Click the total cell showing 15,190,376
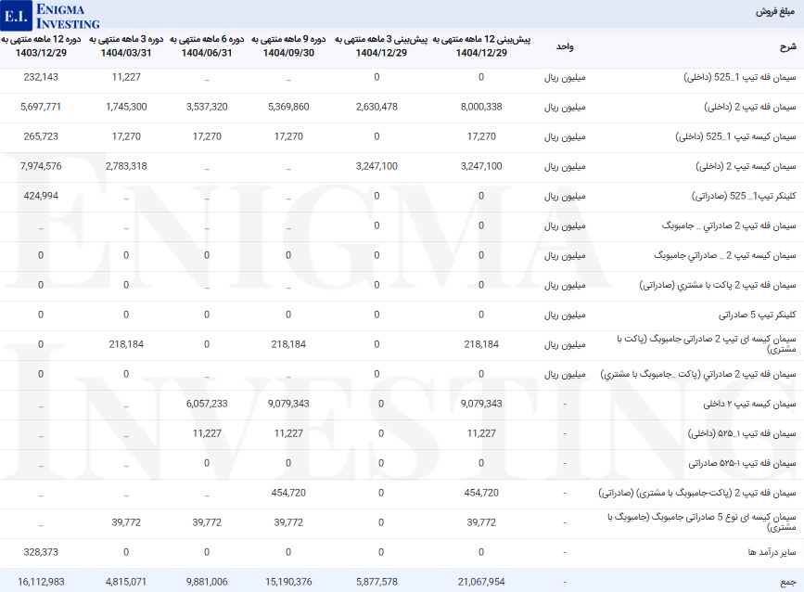This screenshot has height=592, width=804. [287, 582]
